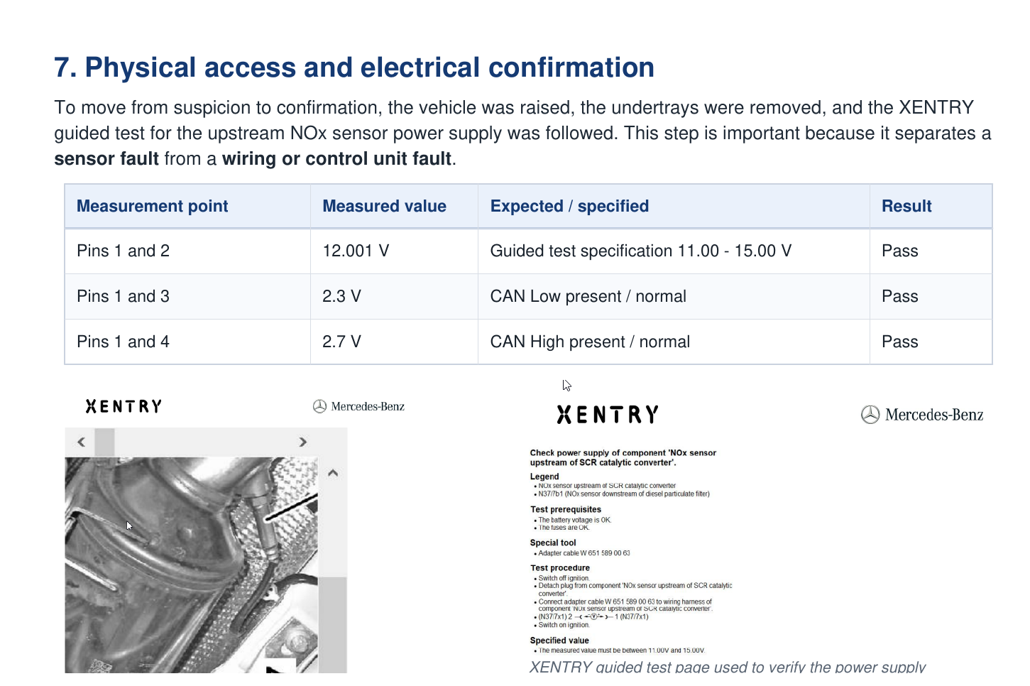Click the XENTRY logo in the left screenshot
Viewport: 1030px width, 686px height.
point(123,405)
